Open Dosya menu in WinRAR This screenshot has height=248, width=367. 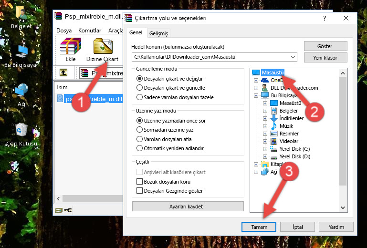pyautogui.click(x=64, y=31)
